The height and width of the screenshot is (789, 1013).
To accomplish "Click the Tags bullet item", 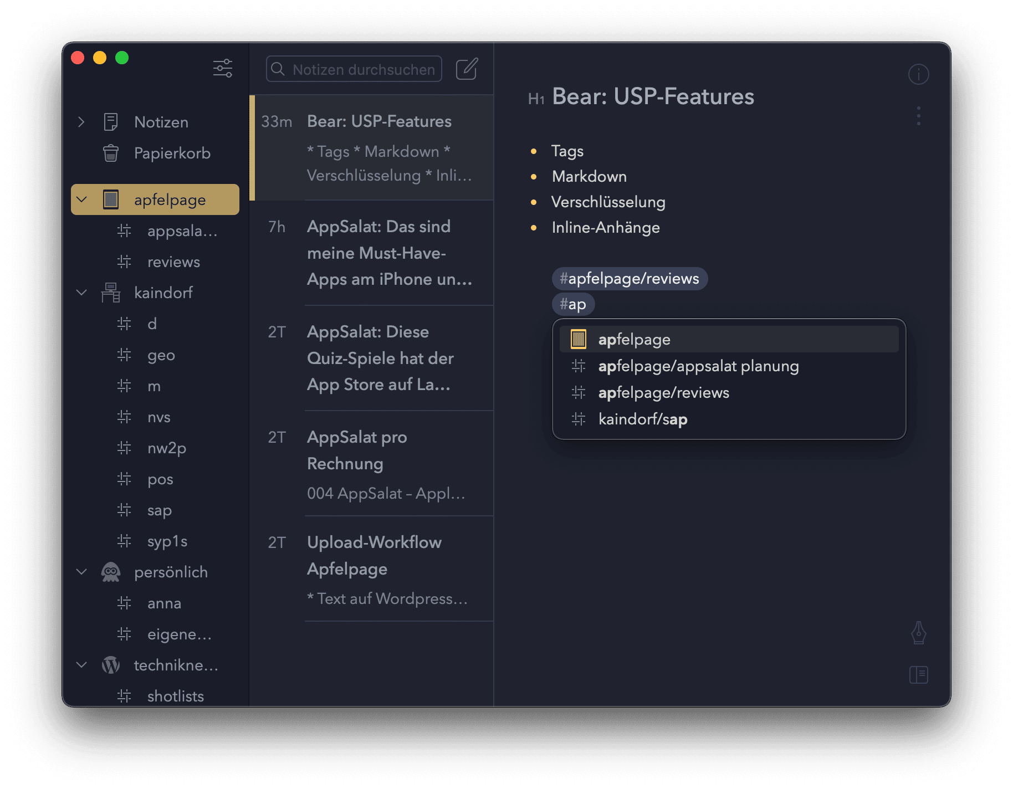I will (x=567, y=151).
